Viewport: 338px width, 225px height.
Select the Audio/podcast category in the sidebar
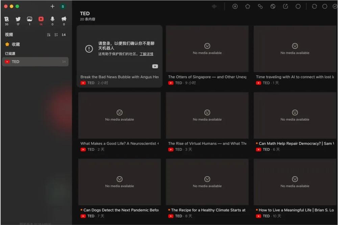pyautogui.click(x=52, y=20)
